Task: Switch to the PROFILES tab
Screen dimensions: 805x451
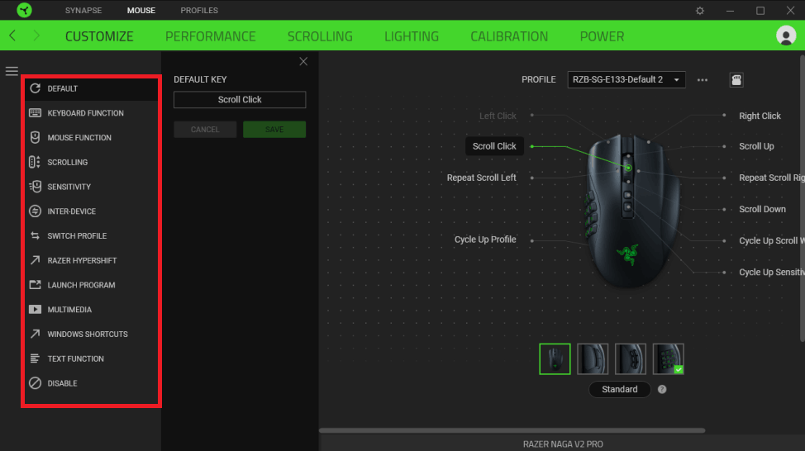Action: pos(199,10)
